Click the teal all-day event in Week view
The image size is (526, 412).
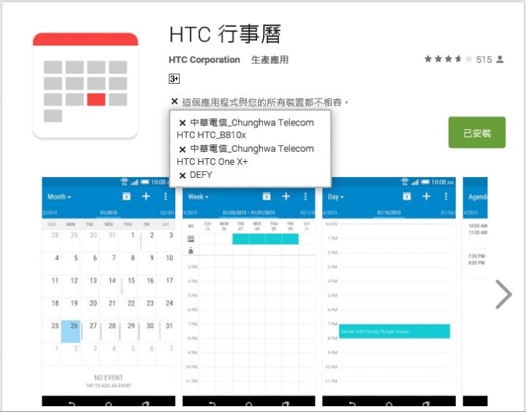tap(265, 239)
